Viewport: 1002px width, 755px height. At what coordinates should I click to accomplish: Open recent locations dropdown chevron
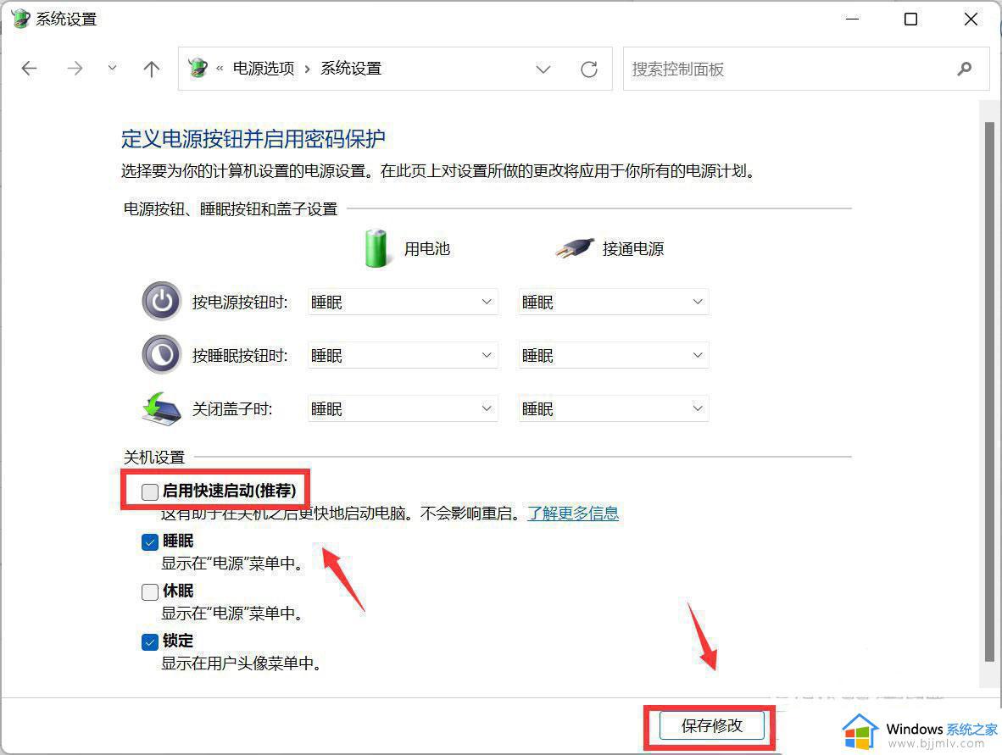[113, 68]
